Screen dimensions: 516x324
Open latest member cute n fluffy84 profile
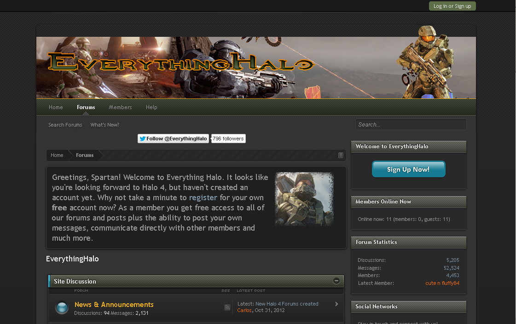tap(442, 283)
